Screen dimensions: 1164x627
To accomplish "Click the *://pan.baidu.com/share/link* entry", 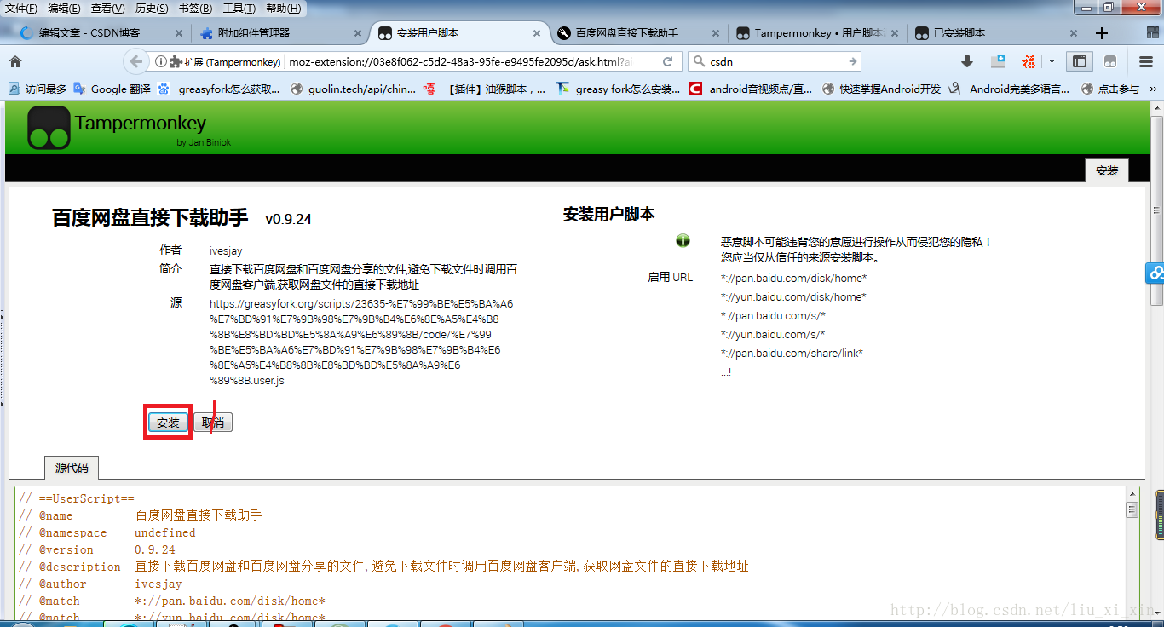I will (792, 353).
